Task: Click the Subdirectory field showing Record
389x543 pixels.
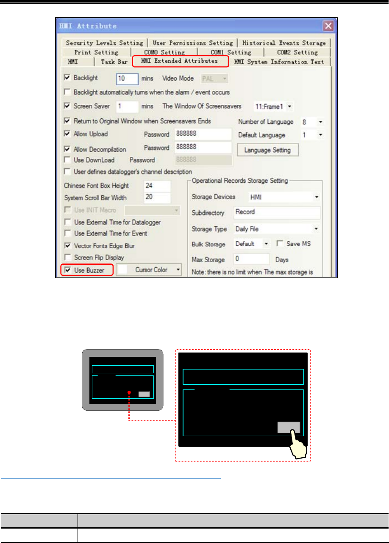Action: click(x=277, y=212)
